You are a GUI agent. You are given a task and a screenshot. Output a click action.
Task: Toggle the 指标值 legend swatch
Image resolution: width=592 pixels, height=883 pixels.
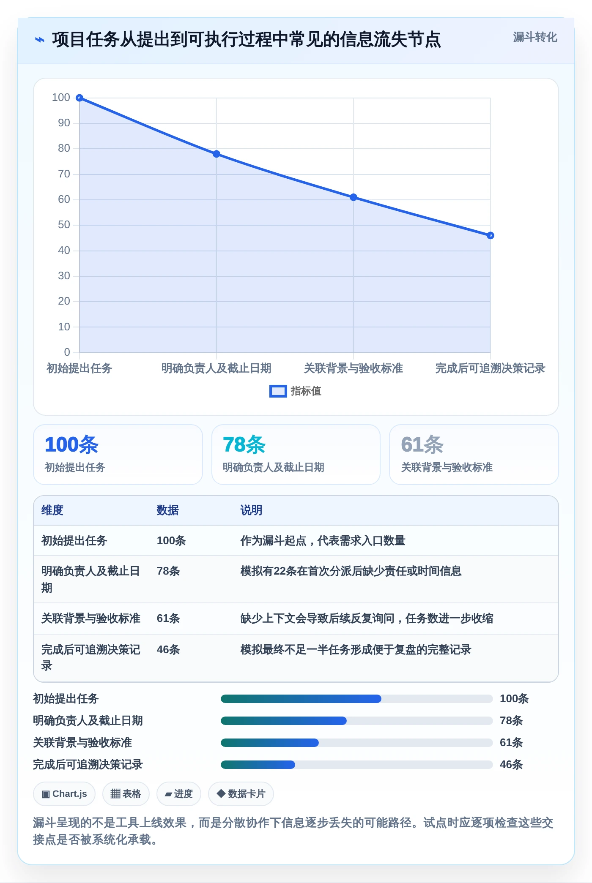point(278,391)
